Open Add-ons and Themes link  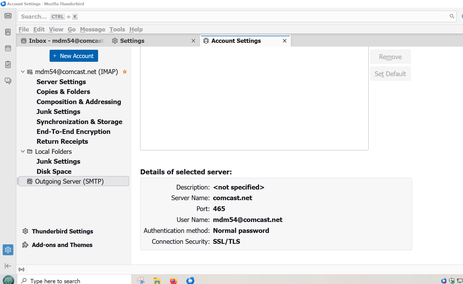tap(62, 245)
